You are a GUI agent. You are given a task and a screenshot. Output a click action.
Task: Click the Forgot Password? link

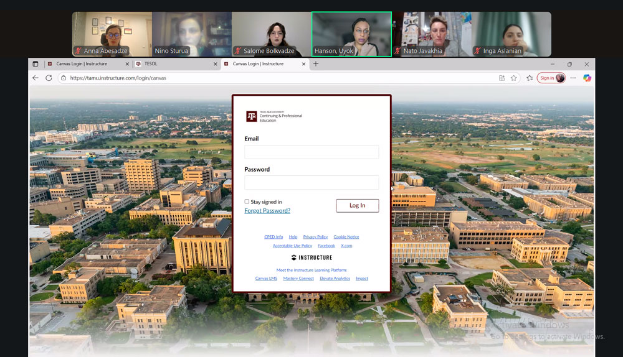pyautogui.click(x=267, y=211)
